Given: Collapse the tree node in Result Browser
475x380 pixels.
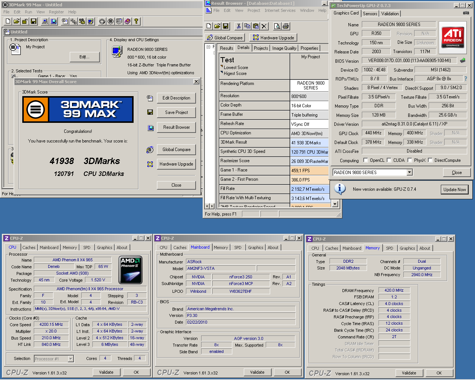Looking at the screenshot, I should 209,47.
